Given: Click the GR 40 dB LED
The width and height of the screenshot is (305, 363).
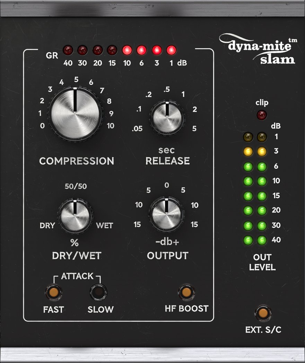Looking at the screenshot, I should (68, 50).
